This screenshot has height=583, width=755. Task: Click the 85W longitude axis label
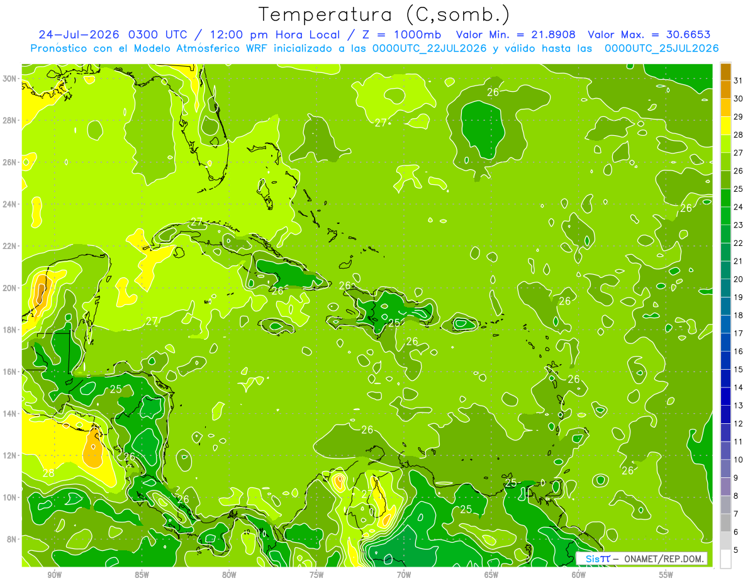tap(142, 575)
